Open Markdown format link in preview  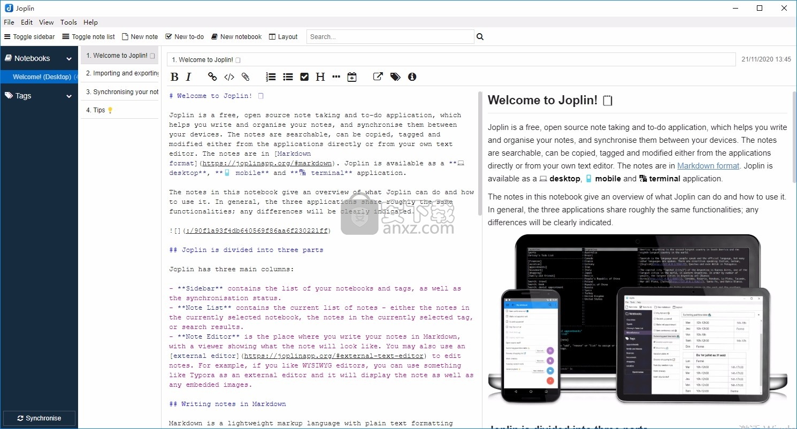point(708,166)
